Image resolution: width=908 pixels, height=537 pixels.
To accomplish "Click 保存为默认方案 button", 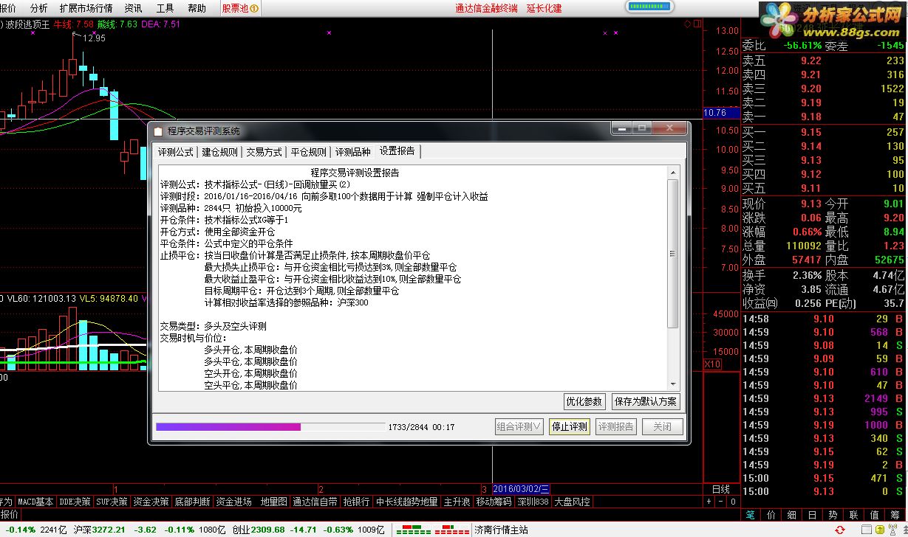I will 646,401.
